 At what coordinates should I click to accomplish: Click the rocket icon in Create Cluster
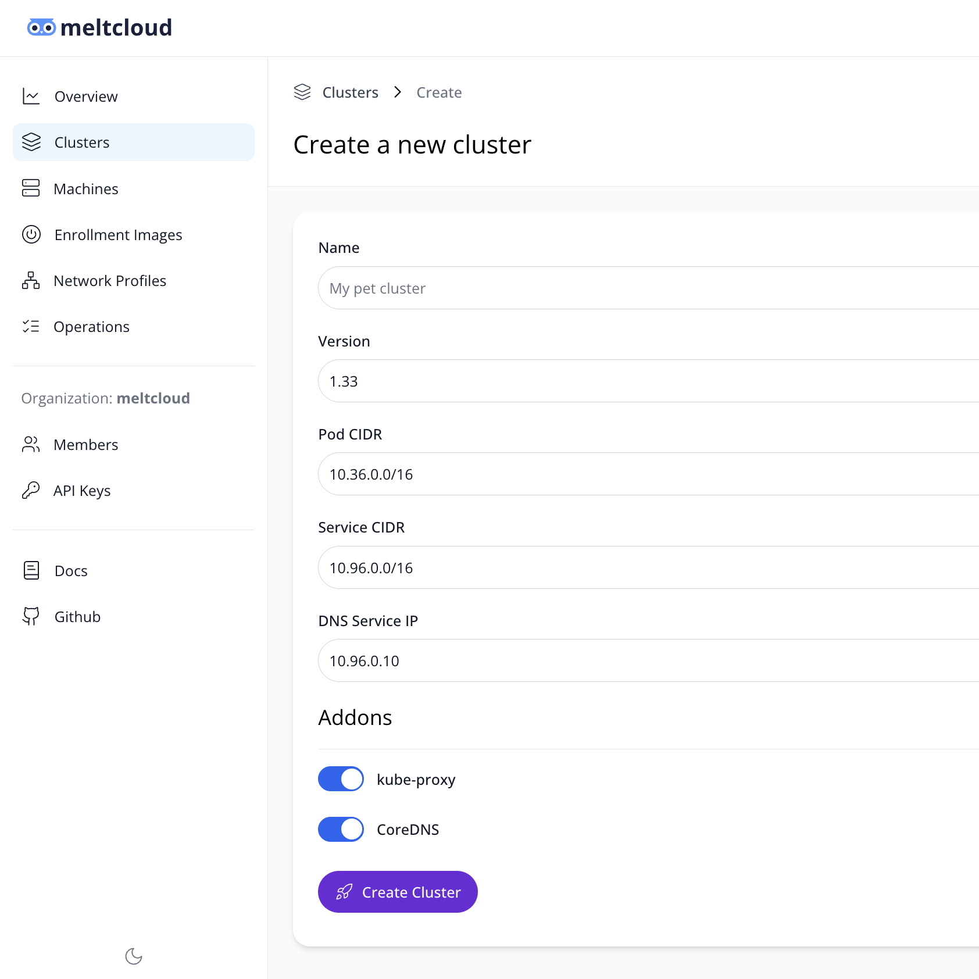(344, 892)
